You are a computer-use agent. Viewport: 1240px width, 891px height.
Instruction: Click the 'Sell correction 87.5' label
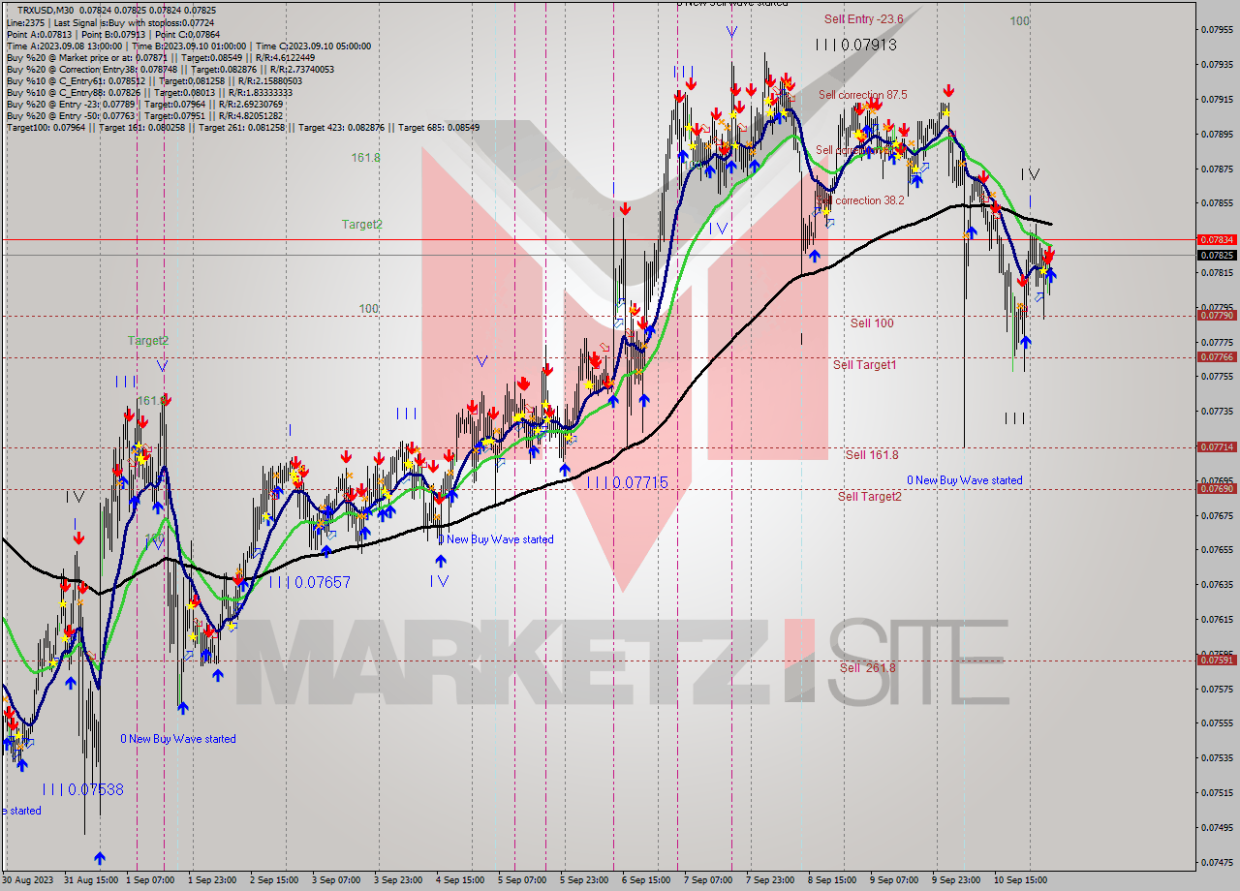862,95
